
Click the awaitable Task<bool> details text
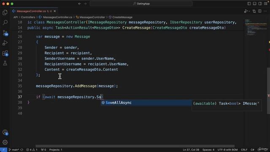point(225,103)
